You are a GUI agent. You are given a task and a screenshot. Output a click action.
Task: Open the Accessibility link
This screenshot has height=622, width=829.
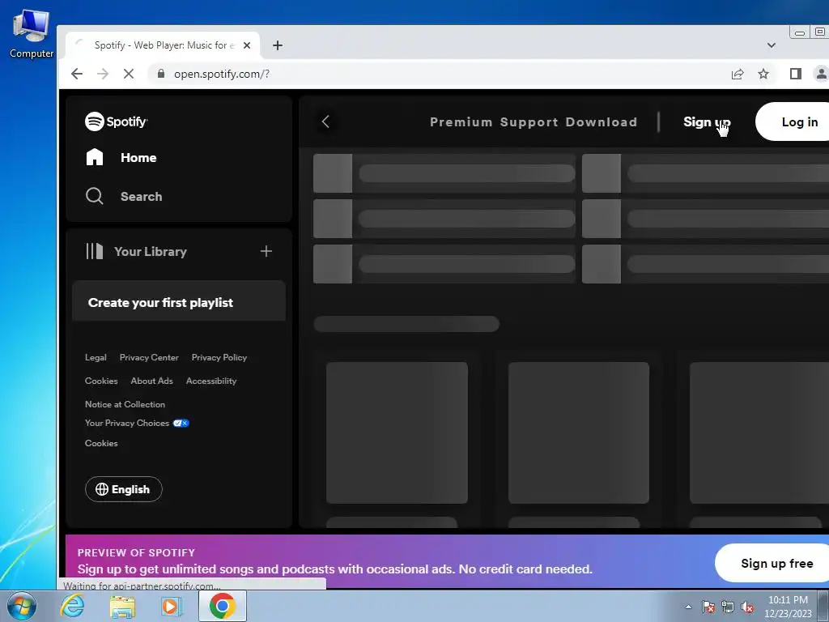pyautogui.click(x=211, y=381)
